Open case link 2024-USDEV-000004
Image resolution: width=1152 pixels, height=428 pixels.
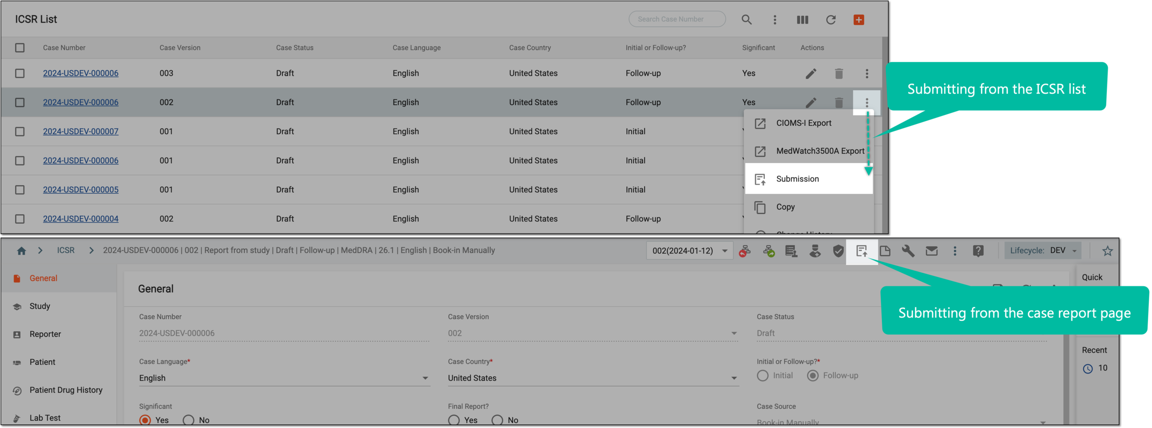[x=81, y=219]
